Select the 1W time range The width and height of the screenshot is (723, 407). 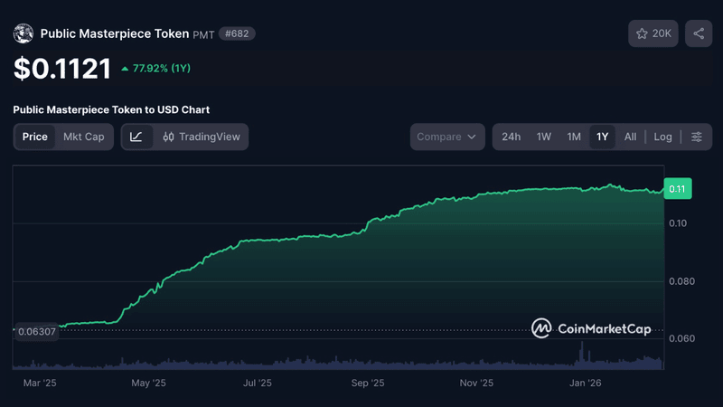coord(543,137)
